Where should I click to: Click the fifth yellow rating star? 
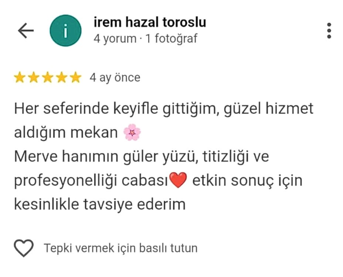(76, 78)
